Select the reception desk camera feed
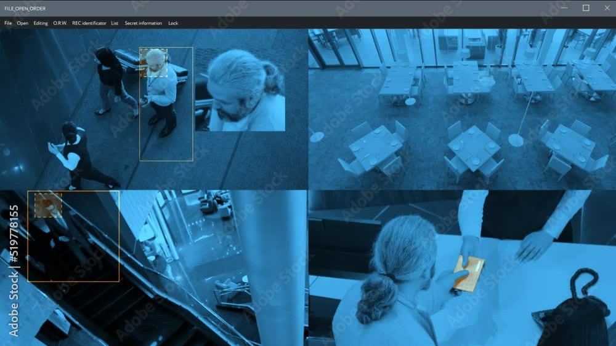 pos(462,268)
